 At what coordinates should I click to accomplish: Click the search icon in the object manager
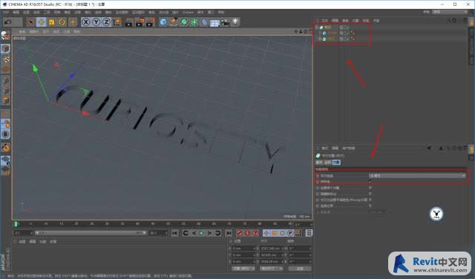pyautogui.click(x=449, y=21)
